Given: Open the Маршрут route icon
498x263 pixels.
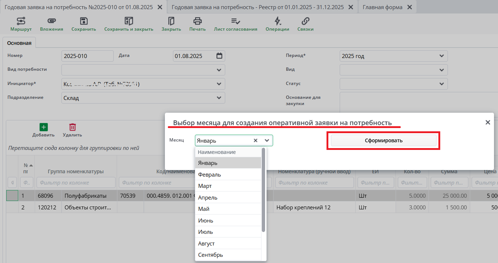Looking at the screenshot, I should pos(21,21).
